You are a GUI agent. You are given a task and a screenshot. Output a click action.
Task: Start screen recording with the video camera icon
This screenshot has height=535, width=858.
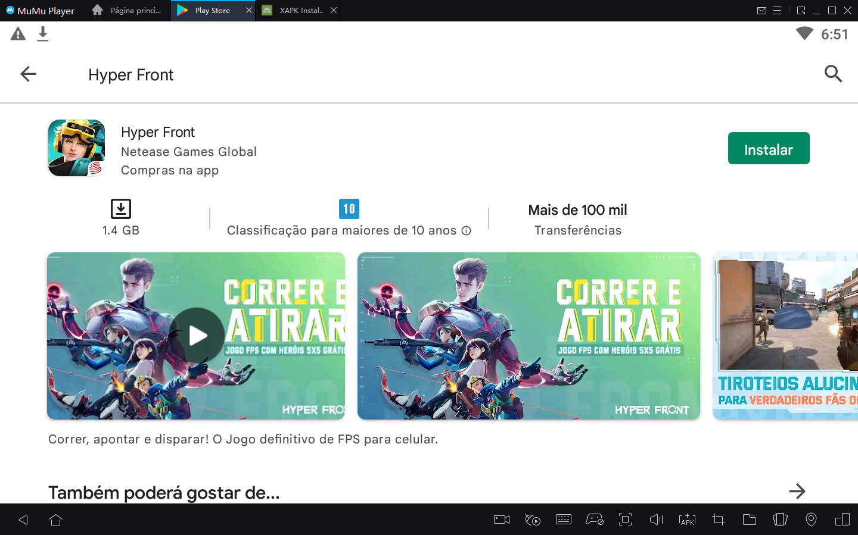501,520
